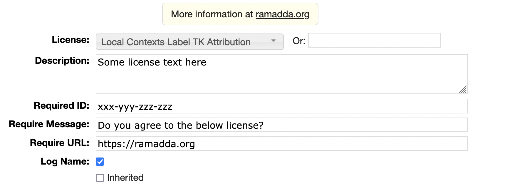Grab the Description textarea resize handle

pos(463,89)
